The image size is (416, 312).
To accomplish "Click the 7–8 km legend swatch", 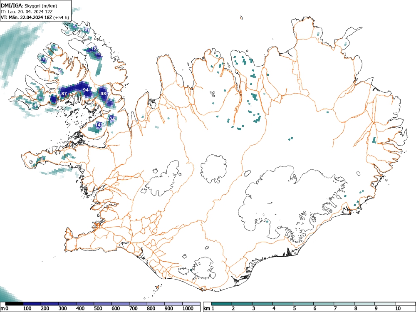I will coord(344,304).
